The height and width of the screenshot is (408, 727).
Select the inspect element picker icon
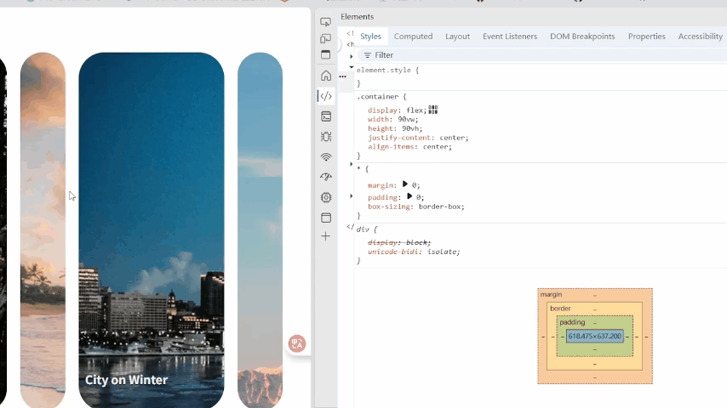tap(325, 22)
